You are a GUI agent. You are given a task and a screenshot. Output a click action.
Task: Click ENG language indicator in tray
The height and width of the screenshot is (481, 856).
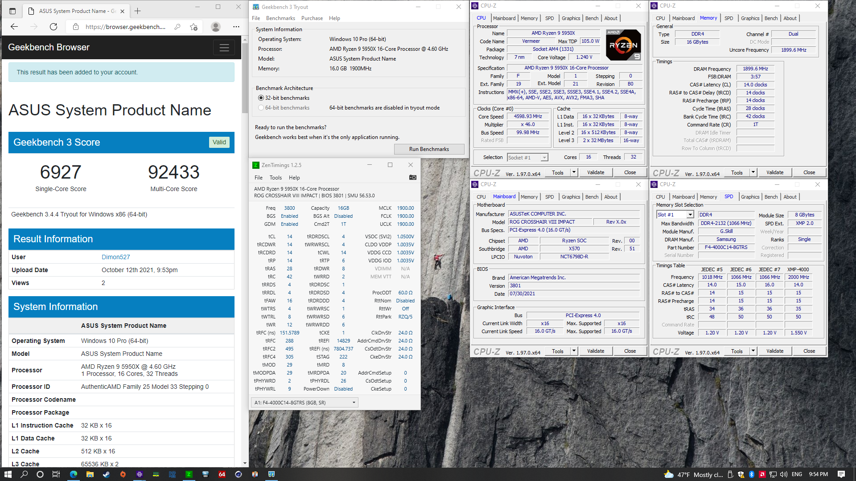pyautogui.click(x=797, y=474)
